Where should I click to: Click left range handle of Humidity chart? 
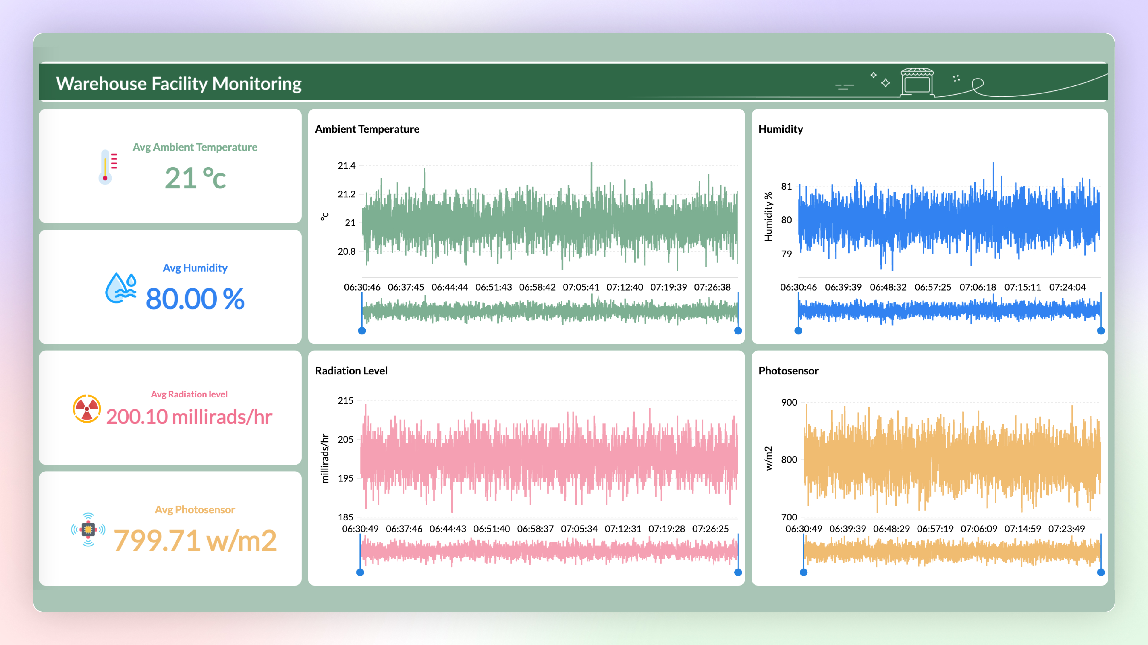tap(798, 331)
